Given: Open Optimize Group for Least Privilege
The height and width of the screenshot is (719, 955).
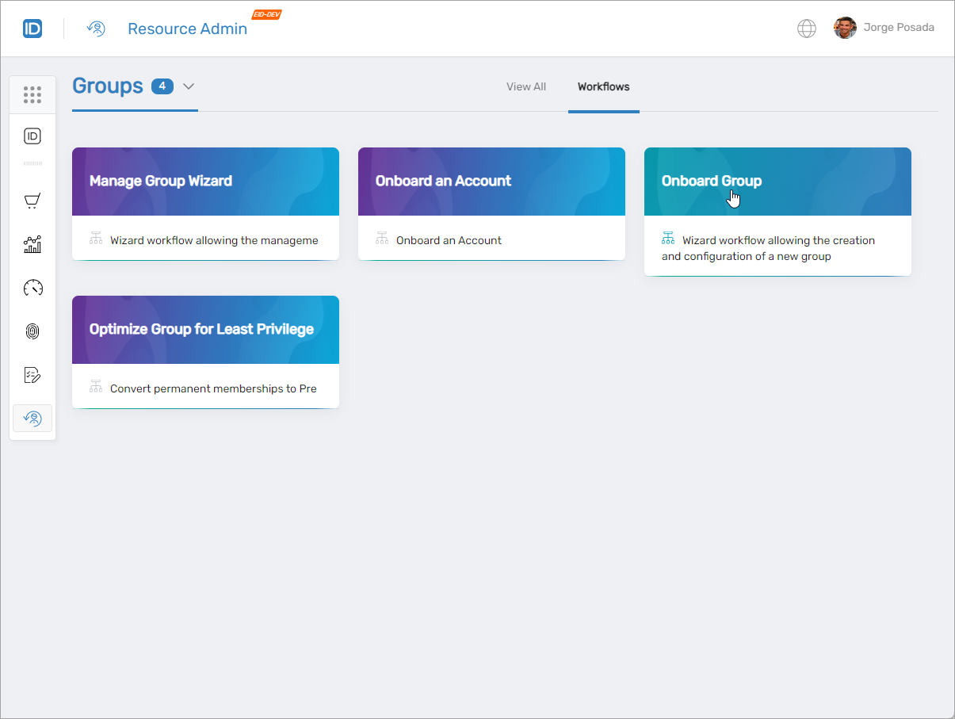Looking at the screenshot, I should 205,351.
